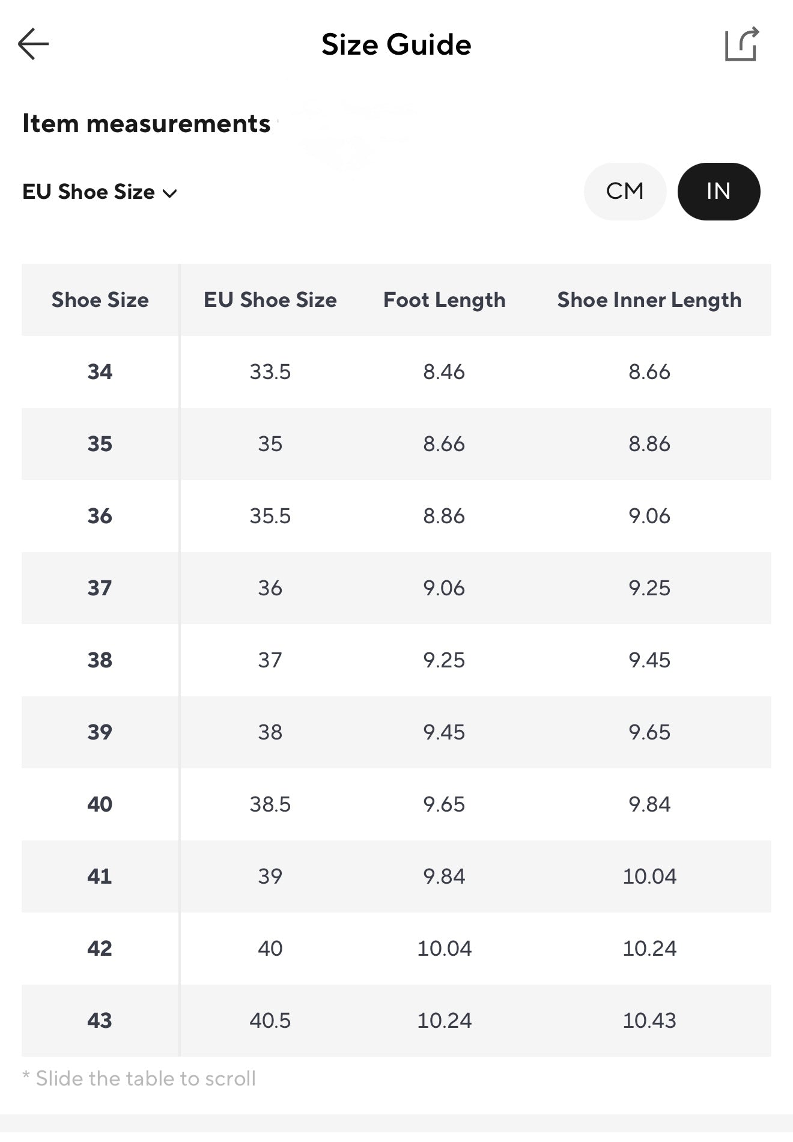Select the Foot Length column header

click(x=444, y=300)
